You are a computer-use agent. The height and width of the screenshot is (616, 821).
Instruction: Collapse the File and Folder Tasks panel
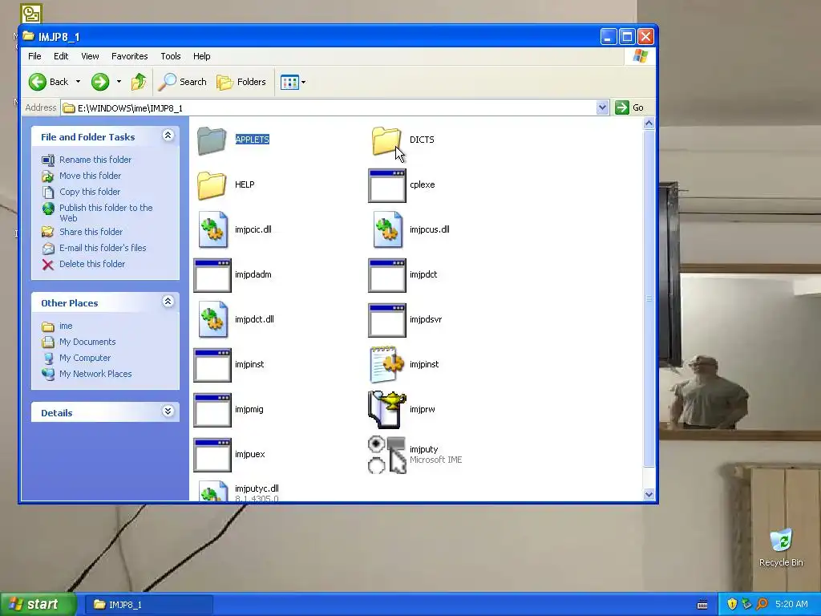coord(168,136)
